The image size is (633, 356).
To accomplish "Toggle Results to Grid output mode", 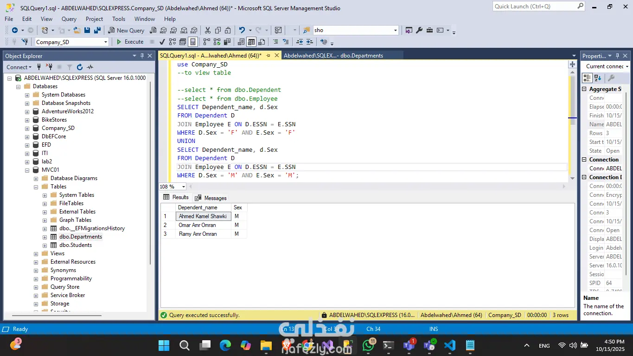I will [x=251, y=42].
